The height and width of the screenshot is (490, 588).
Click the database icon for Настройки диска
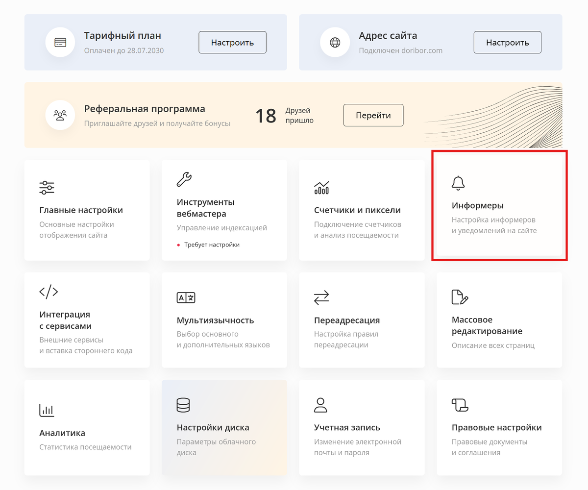183,405
